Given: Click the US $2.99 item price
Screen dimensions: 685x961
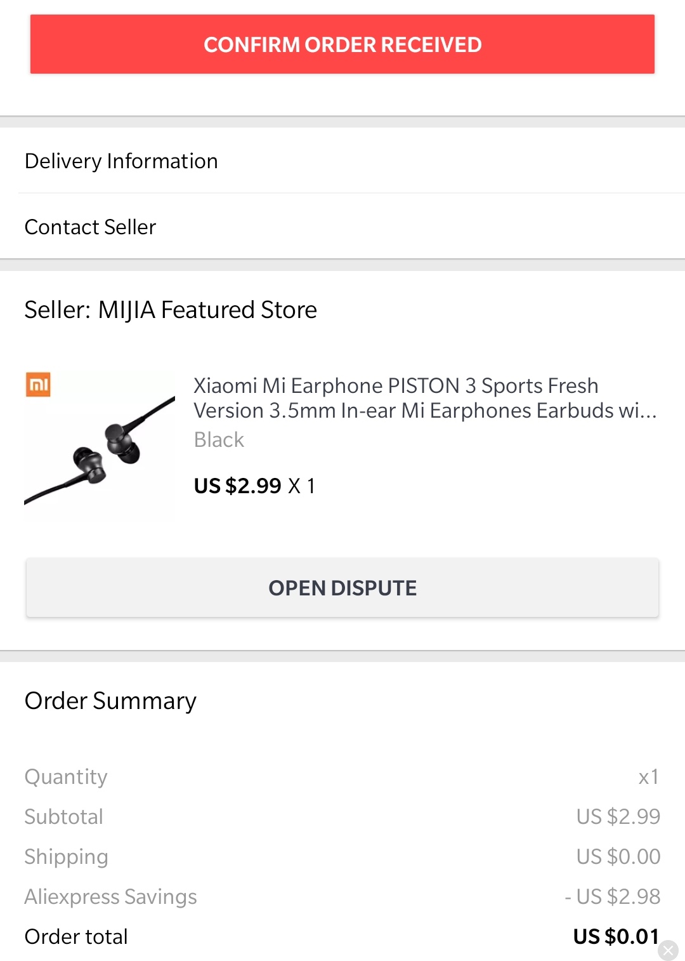Looking at the screenshot, I should click(x=237, y=486).
